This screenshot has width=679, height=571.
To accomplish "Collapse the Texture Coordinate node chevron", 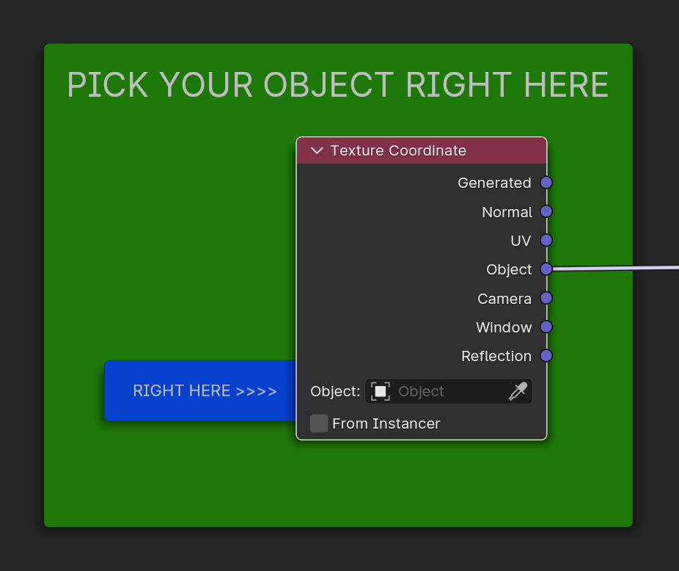I will pos(317,150).
